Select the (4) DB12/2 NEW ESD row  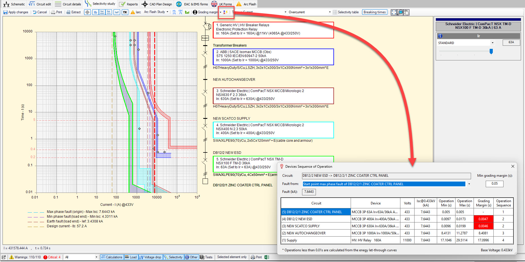397,219
